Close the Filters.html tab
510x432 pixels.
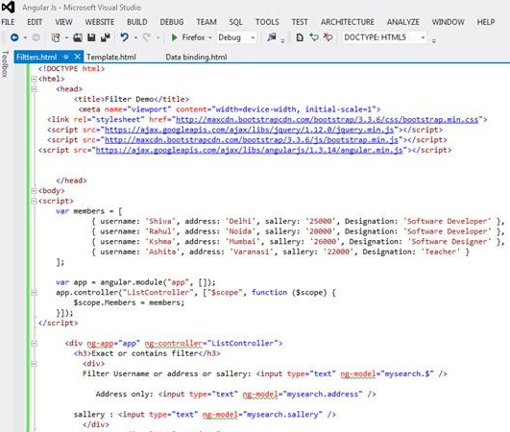[78, 57]
